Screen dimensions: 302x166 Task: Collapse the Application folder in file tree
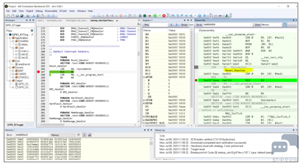click(x=10, y=38)
